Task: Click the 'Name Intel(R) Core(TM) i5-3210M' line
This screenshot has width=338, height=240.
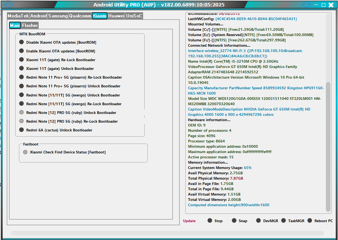Action: pos(233,62)
